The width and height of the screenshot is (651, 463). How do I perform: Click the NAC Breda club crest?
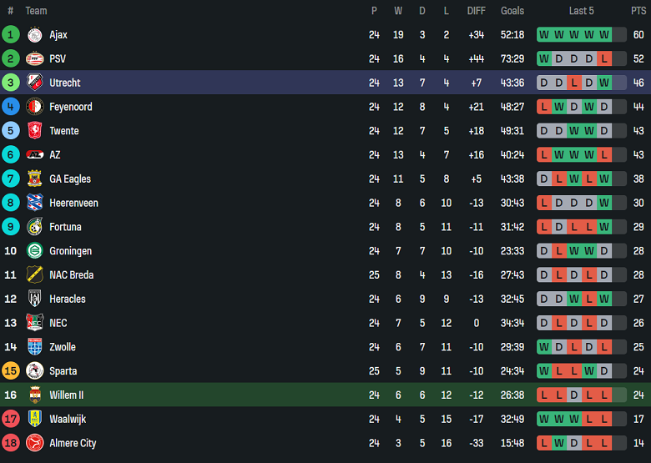(34, 274)
